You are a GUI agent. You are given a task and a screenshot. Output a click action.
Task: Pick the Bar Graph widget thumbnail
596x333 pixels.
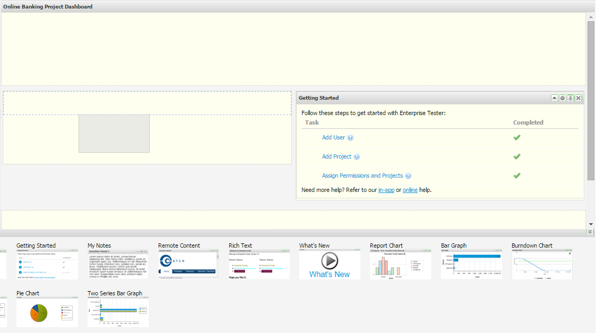(x=471, y=265)
